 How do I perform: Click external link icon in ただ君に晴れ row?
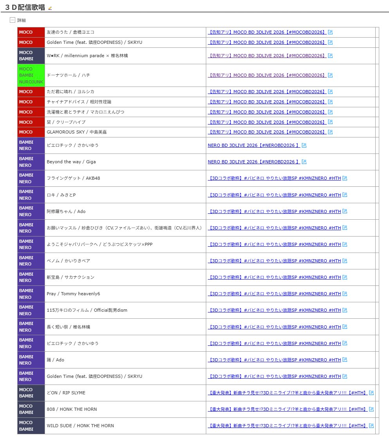coord(330,92)
